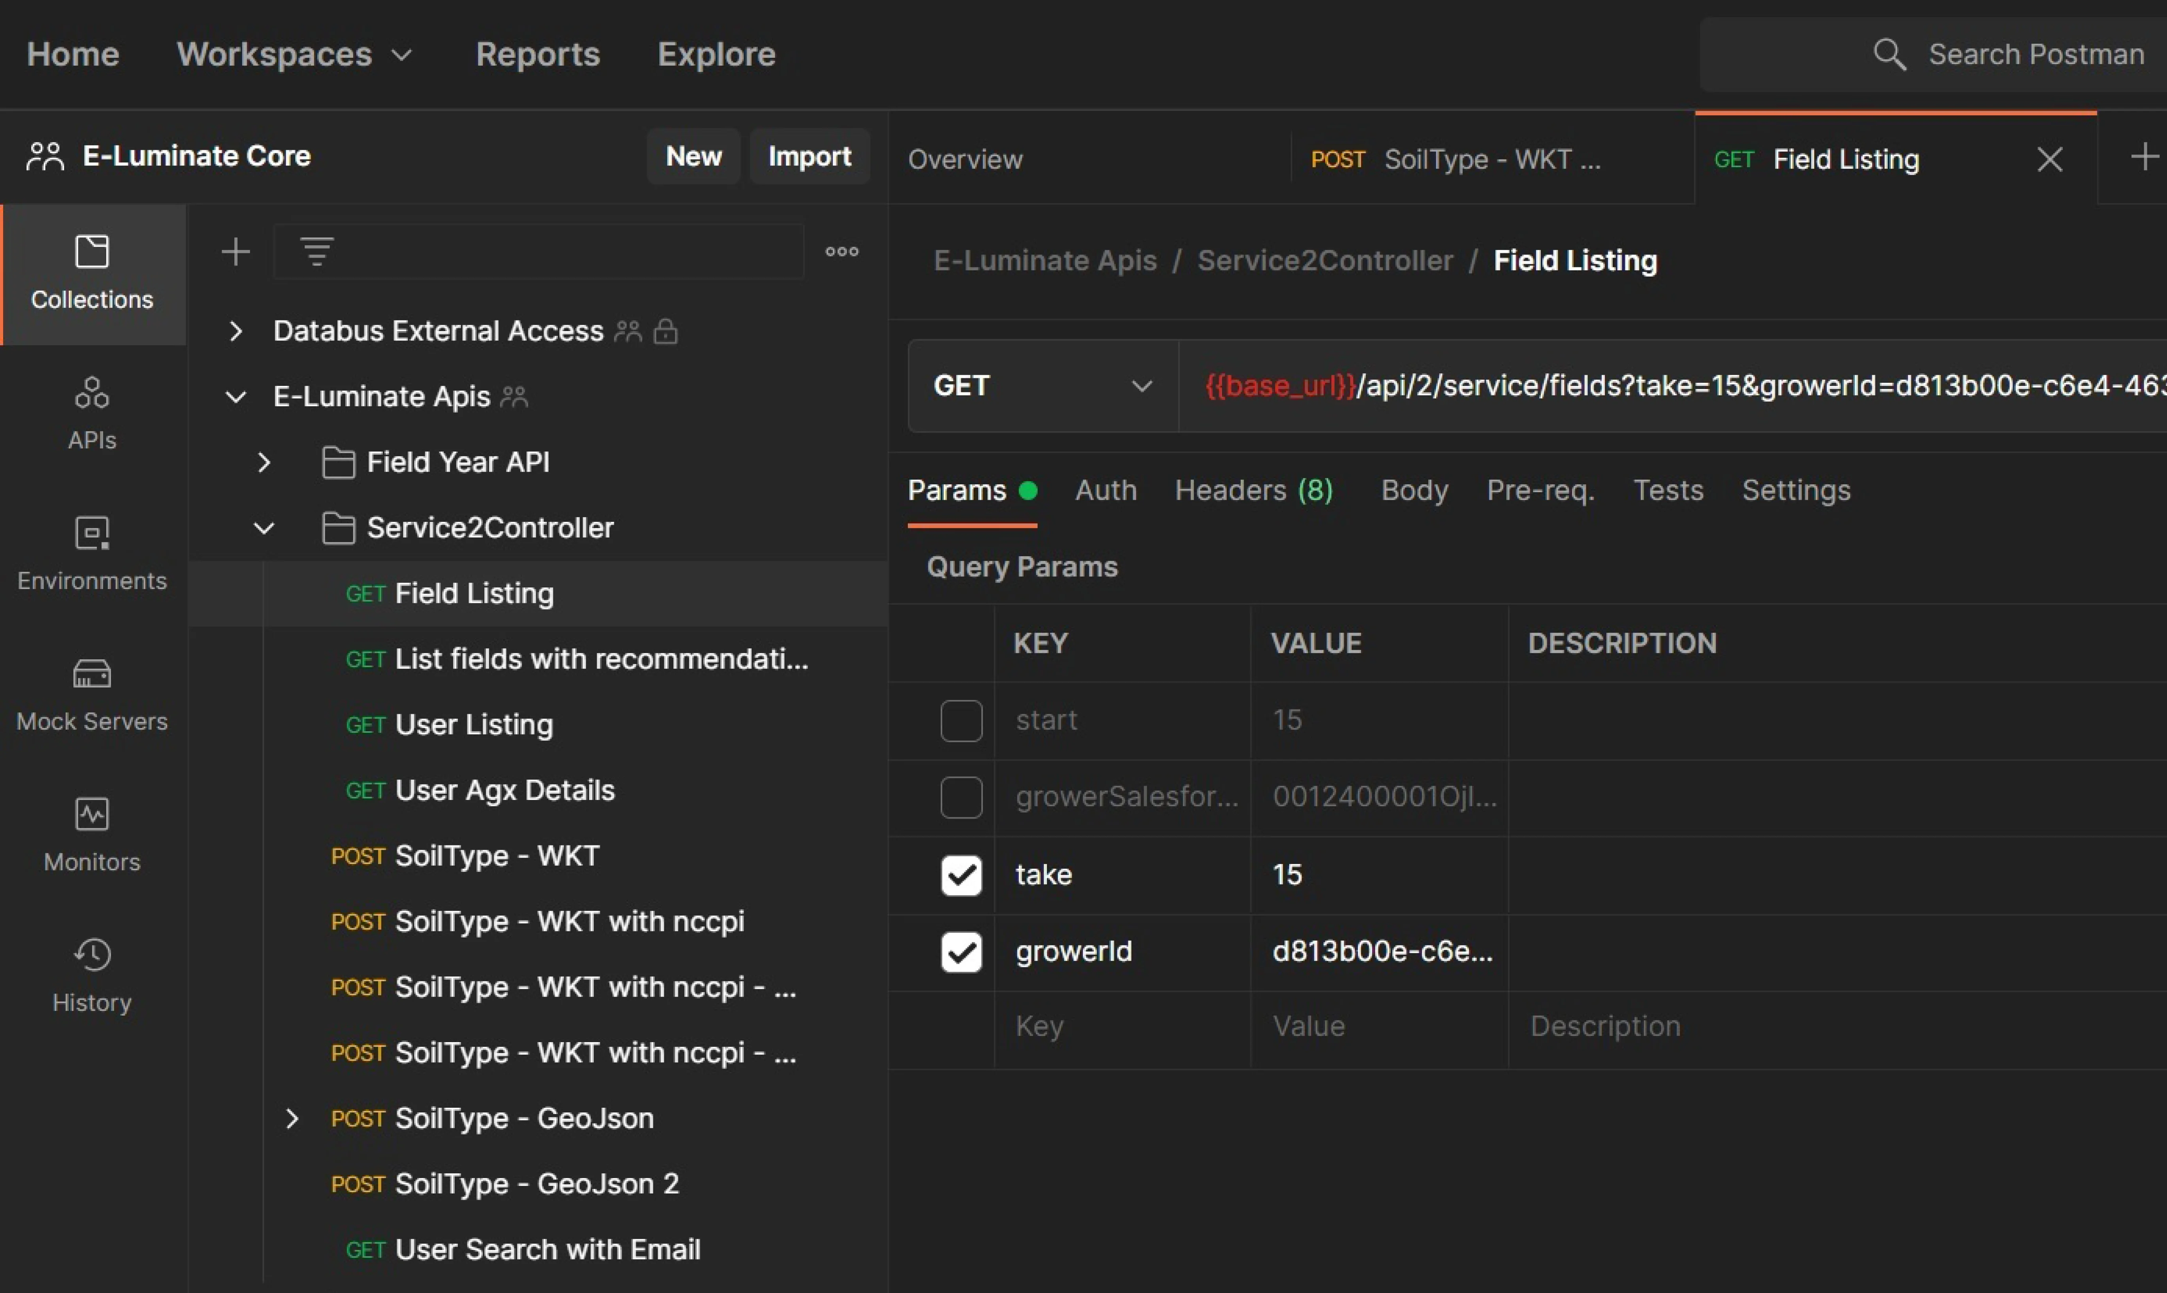Open the Body request tab

1414,491
